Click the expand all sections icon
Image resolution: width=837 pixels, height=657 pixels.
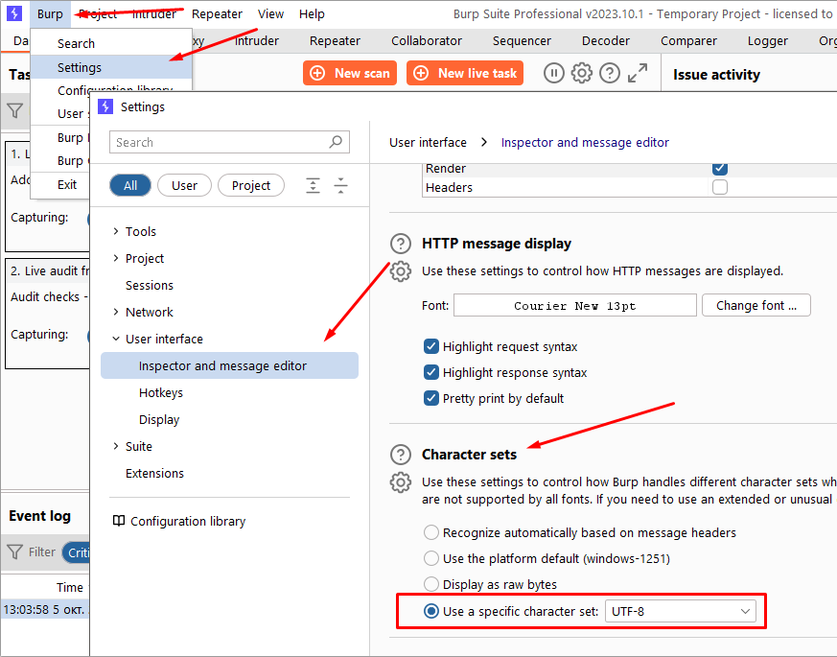pos(313,186)
